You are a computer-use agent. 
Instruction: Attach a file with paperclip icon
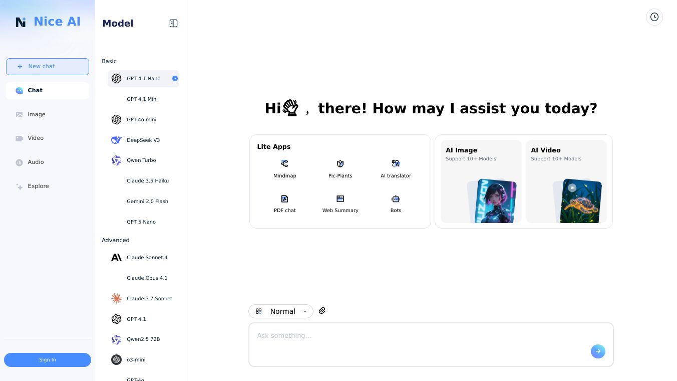[x=322, y=311]
